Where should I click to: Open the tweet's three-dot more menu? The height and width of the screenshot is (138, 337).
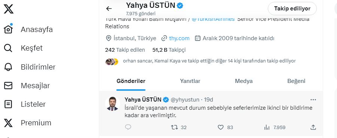pyautogui.click(x=313, y=100)
